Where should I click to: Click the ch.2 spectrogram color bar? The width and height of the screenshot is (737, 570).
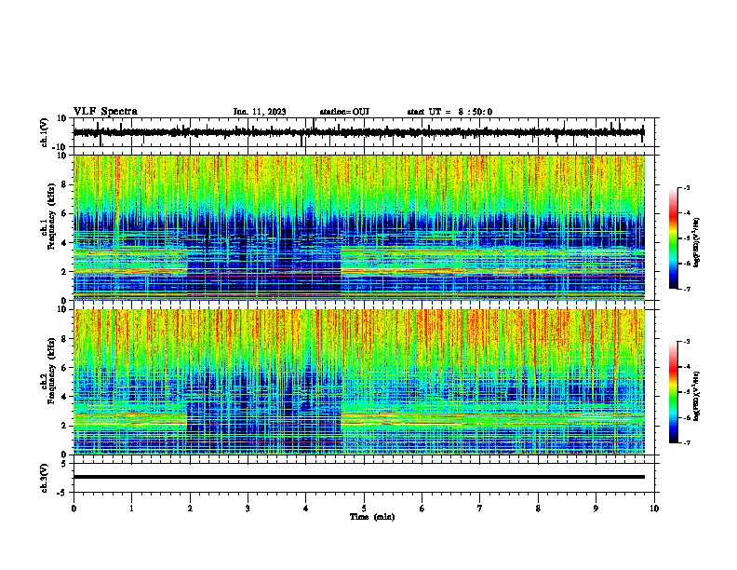[674, 392]
